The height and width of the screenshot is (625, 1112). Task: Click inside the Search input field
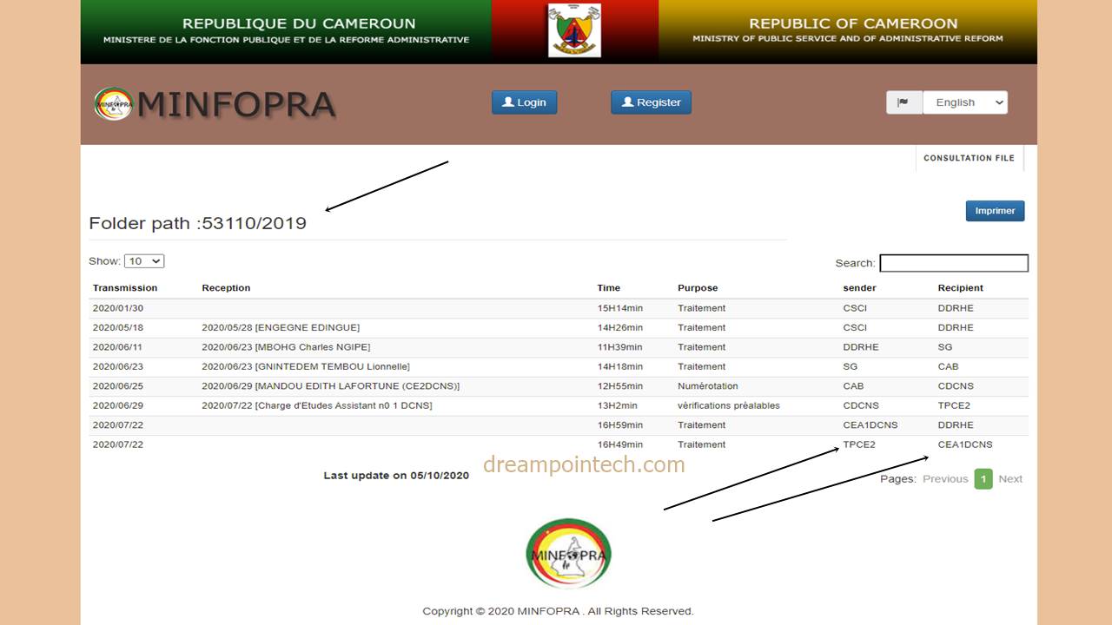tap(953, 262)
